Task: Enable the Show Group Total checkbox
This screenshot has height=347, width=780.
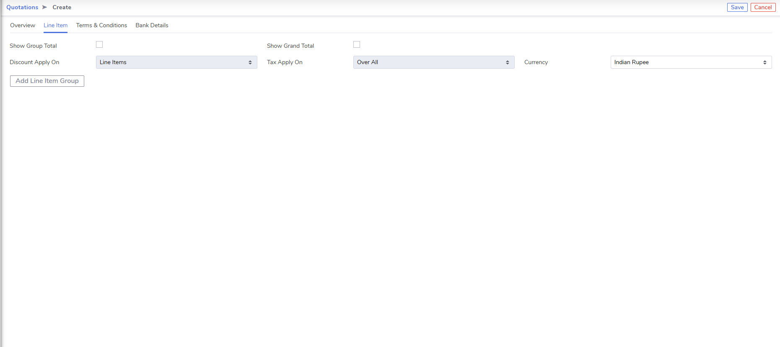Action: 99,44
